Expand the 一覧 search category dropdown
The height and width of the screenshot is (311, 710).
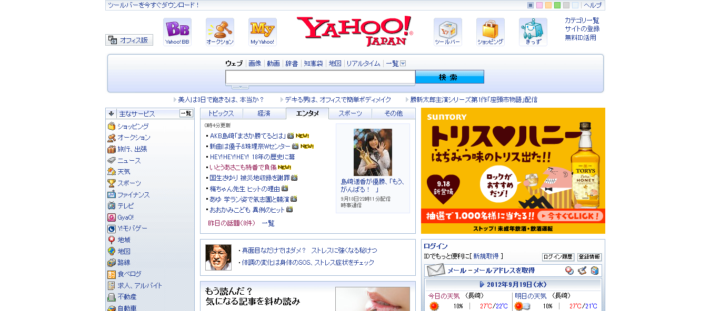[403, 64]
